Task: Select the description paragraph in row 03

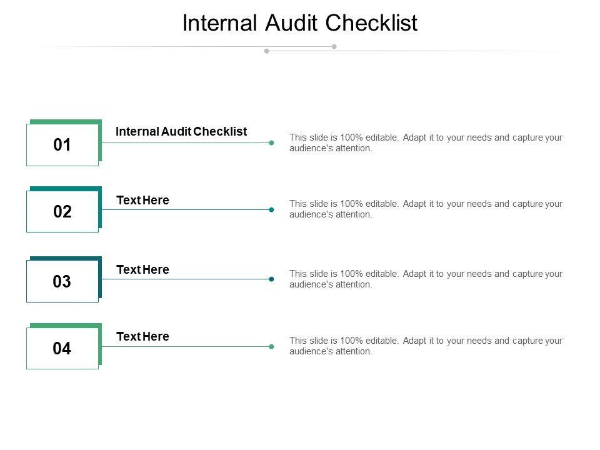Action: click(426, 279)
